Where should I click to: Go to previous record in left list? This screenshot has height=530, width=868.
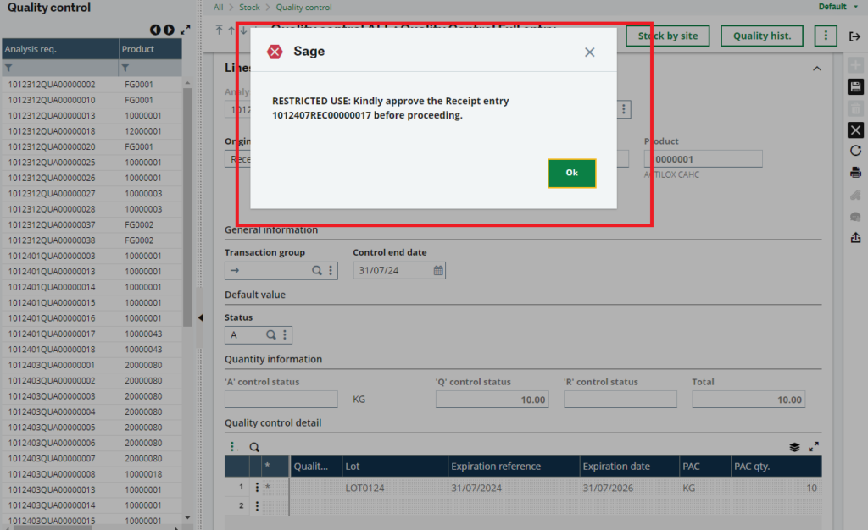(155, 30)
